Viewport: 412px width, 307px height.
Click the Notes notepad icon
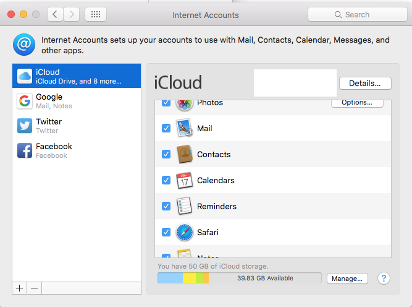[184, 253]
